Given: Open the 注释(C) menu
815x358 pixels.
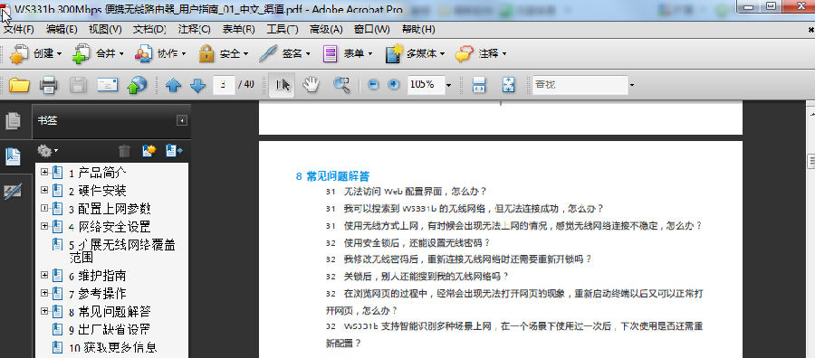Looking at the screenshot, I should pyautogui.click(x=195, y=30).
